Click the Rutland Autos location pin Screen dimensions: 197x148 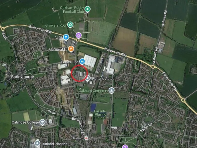tap(87, 78)
